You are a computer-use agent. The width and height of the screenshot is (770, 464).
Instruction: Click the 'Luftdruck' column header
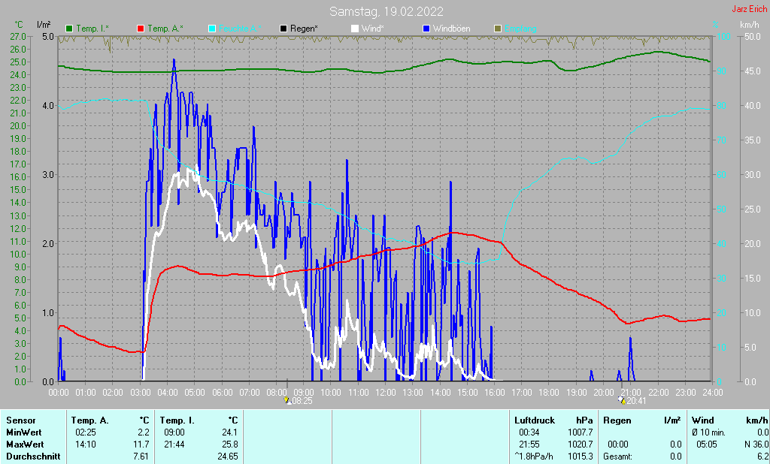tap(535, 420)
